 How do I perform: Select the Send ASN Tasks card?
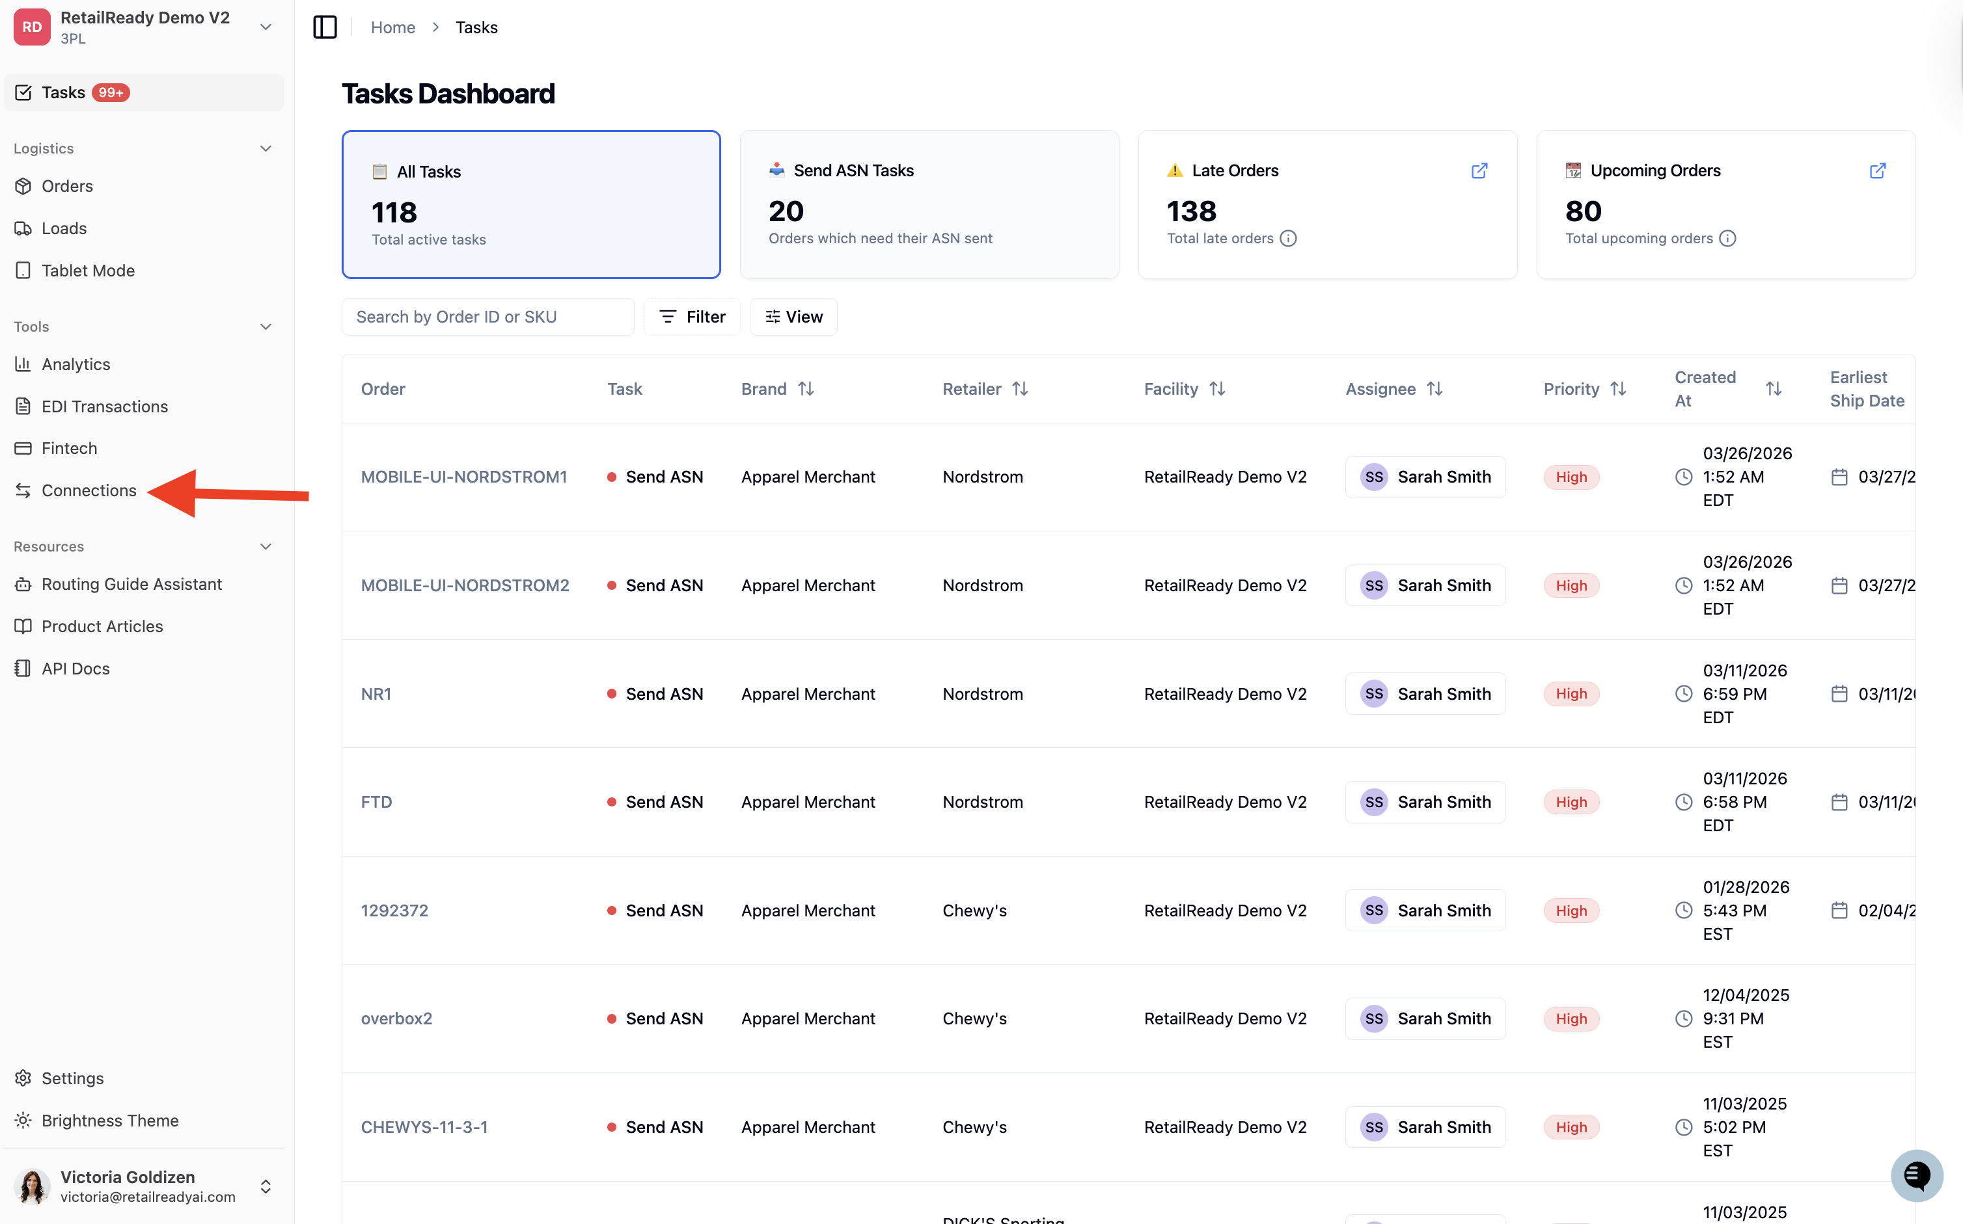point(929,204)
